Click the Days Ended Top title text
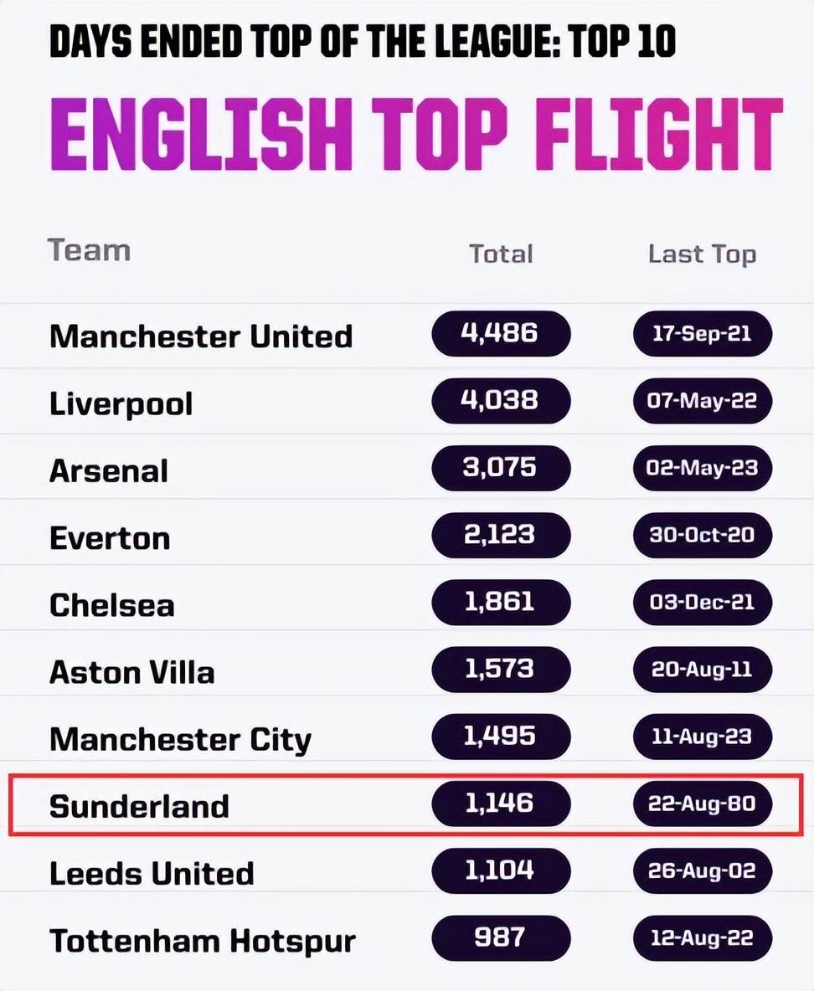814x991 pixels. (x=363, y=41)
